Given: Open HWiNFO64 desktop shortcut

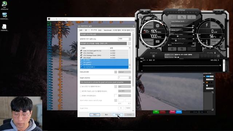Looking at the screenshot, I should 4,16.
